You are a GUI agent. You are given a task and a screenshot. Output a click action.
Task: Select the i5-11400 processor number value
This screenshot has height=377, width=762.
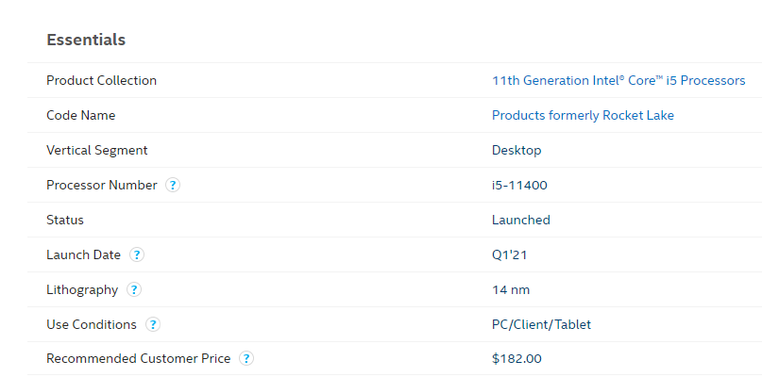pyautogui.click(x=519, y=186)
